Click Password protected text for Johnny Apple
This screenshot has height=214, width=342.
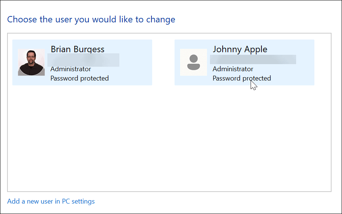click(242, 78)
